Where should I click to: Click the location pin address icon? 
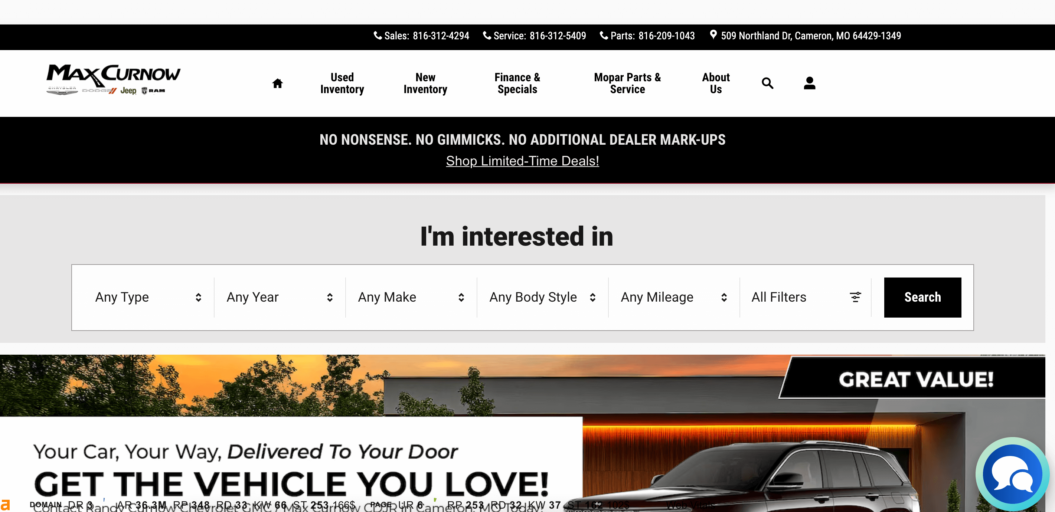click(x=713, y=35)
